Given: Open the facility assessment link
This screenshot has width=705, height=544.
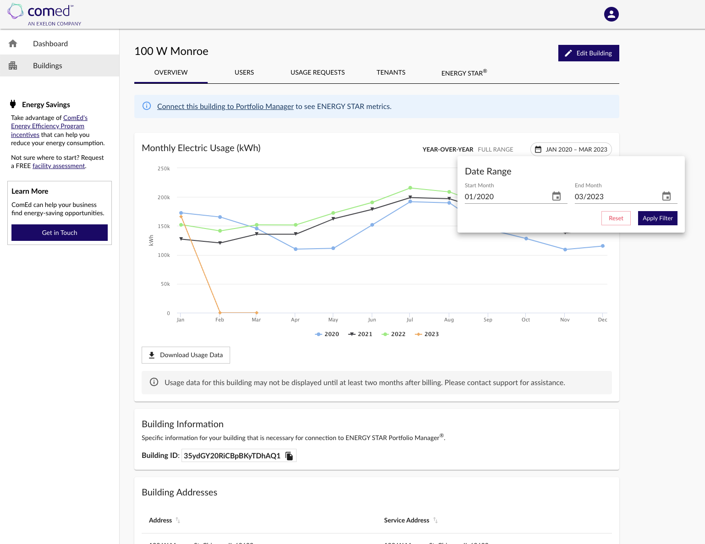Looking at the screenshot, I should [59, 166].
